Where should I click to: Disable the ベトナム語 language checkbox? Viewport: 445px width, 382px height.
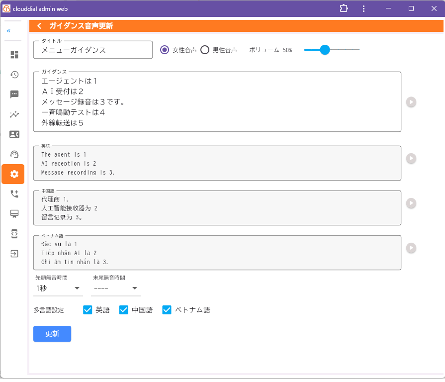pyautogui.click(x=167, y=310)
